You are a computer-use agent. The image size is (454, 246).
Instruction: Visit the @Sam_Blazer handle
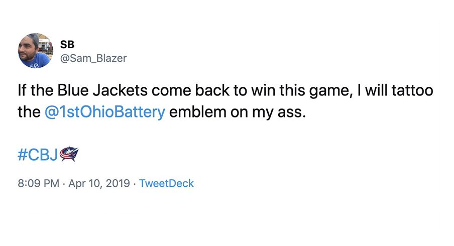[93, 58]
